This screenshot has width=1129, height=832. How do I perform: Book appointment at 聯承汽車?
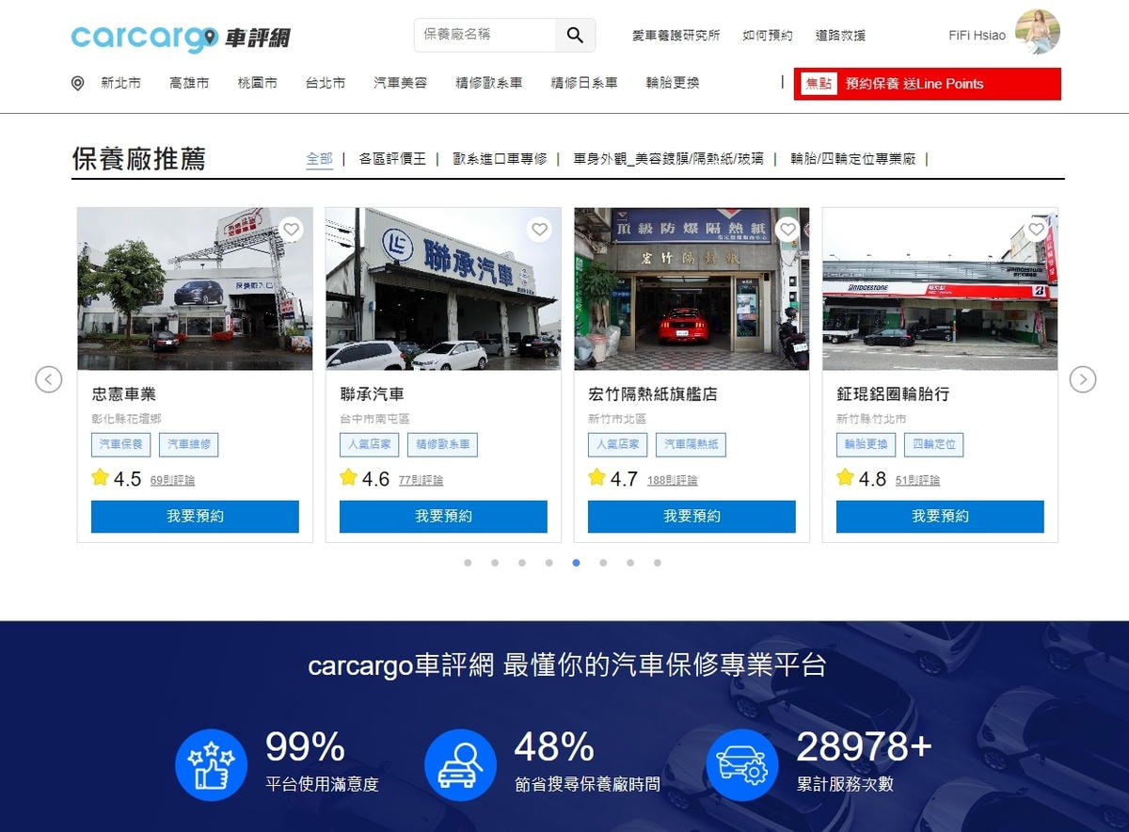443,517
